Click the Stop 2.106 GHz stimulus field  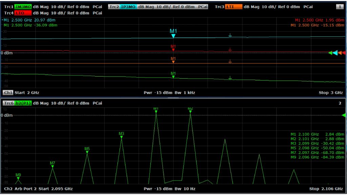tap(327, 189)
